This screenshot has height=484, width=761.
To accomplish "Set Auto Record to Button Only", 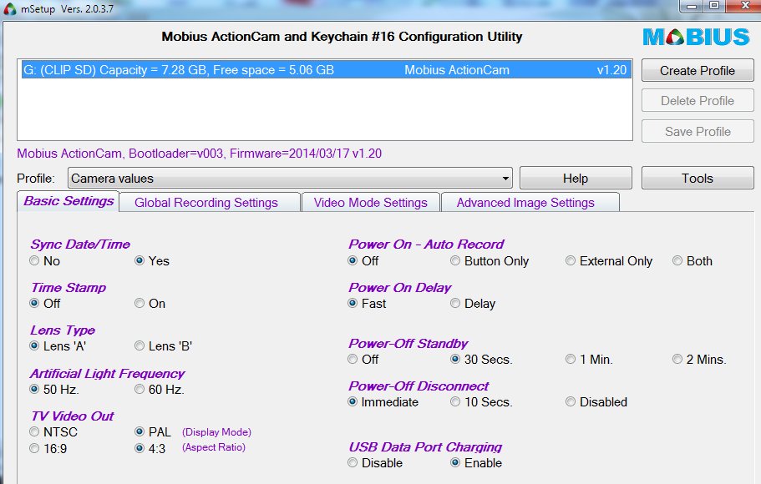I will pyautogui.click(x=455, y=261).
